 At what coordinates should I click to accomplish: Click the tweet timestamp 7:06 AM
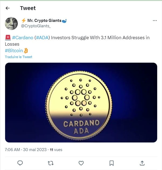[12, 149]
